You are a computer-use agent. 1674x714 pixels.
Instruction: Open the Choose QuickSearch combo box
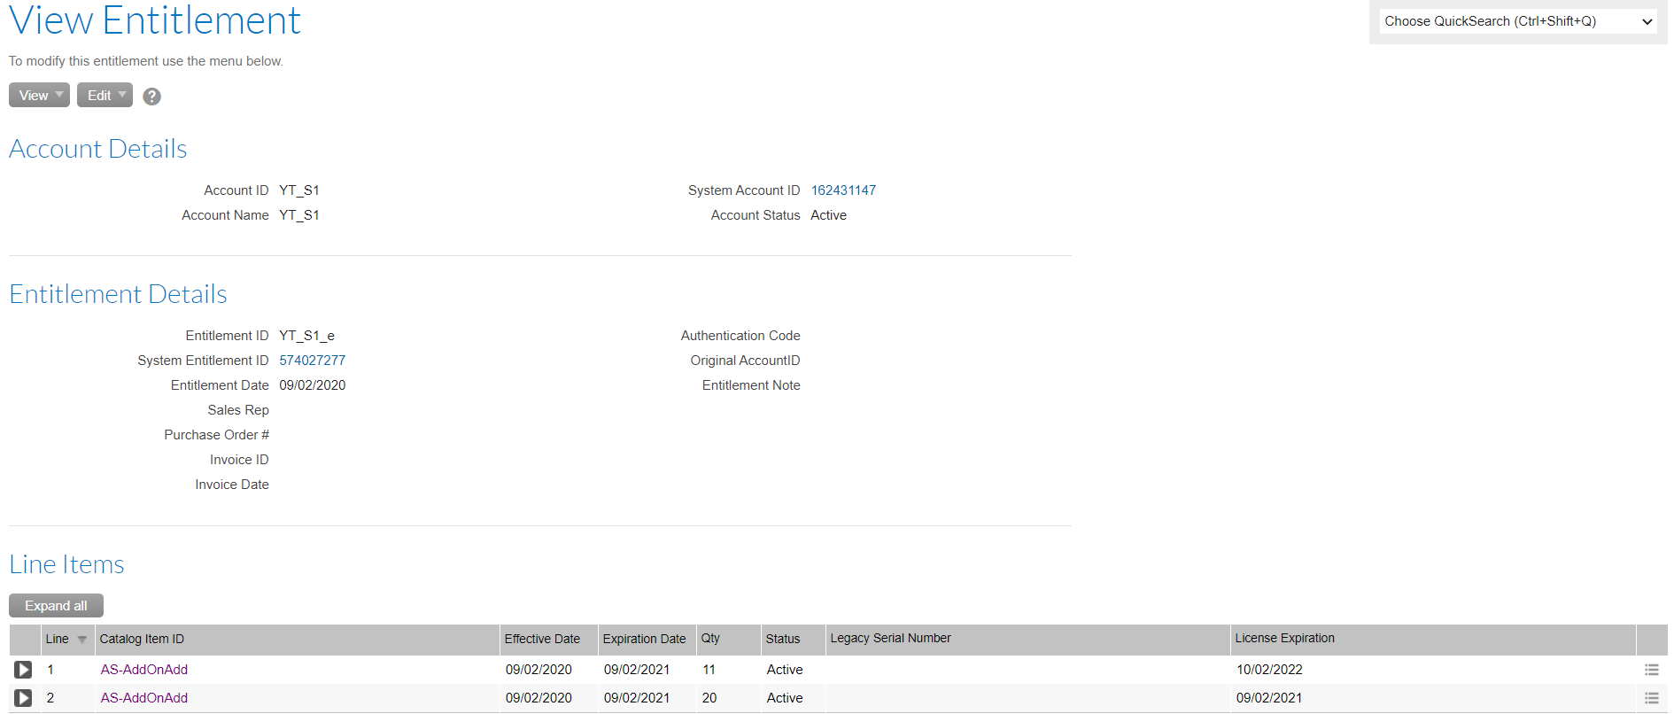(x=1518, y=21)
